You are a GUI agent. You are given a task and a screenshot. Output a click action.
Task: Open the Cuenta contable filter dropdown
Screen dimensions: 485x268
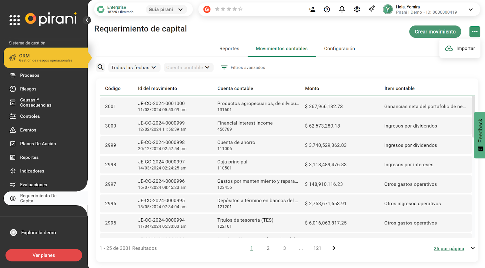(188, 68)
